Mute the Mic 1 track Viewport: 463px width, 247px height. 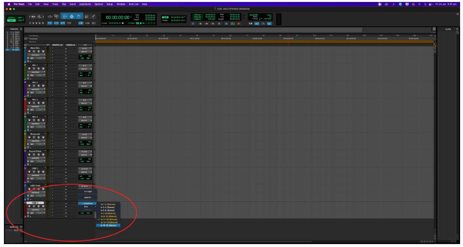click(43, 69)
